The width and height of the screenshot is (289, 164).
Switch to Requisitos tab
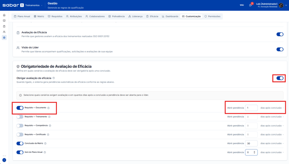55,16
